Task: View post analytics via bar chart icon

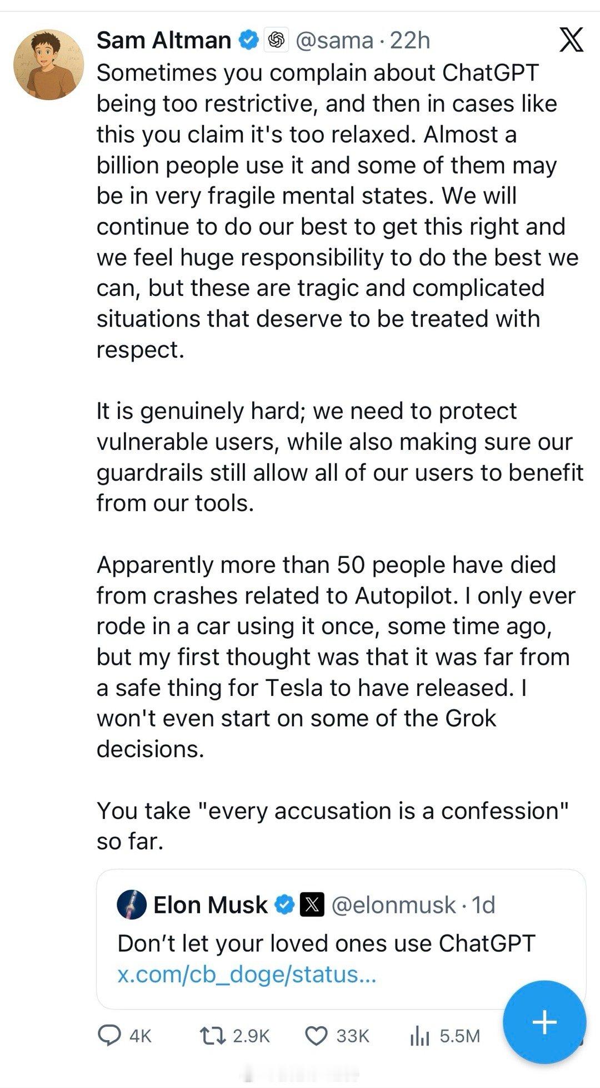Action: pyautogui.click(x=420, y=1036)
